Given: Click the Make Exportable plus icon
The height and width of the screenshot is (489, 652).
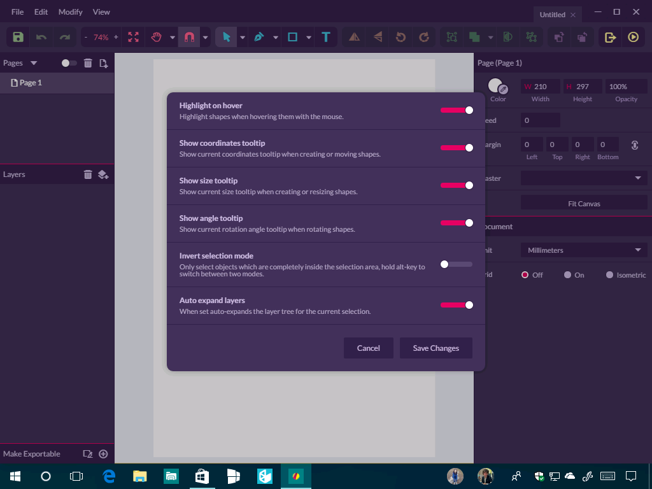Looking at the screenshot, I should click(x=103, y=454).
